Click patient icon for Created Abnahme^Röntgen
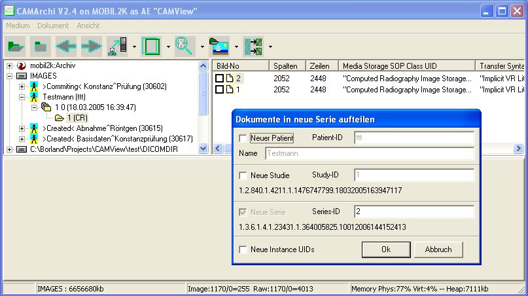528x296 pixels. pyautogui.click(x=33, y=128)
